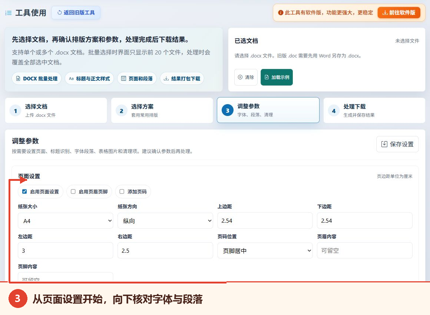Enable the 启用页眉页脚 checkbox
Screen dimensions: 430x315
(x=73, y=192)
